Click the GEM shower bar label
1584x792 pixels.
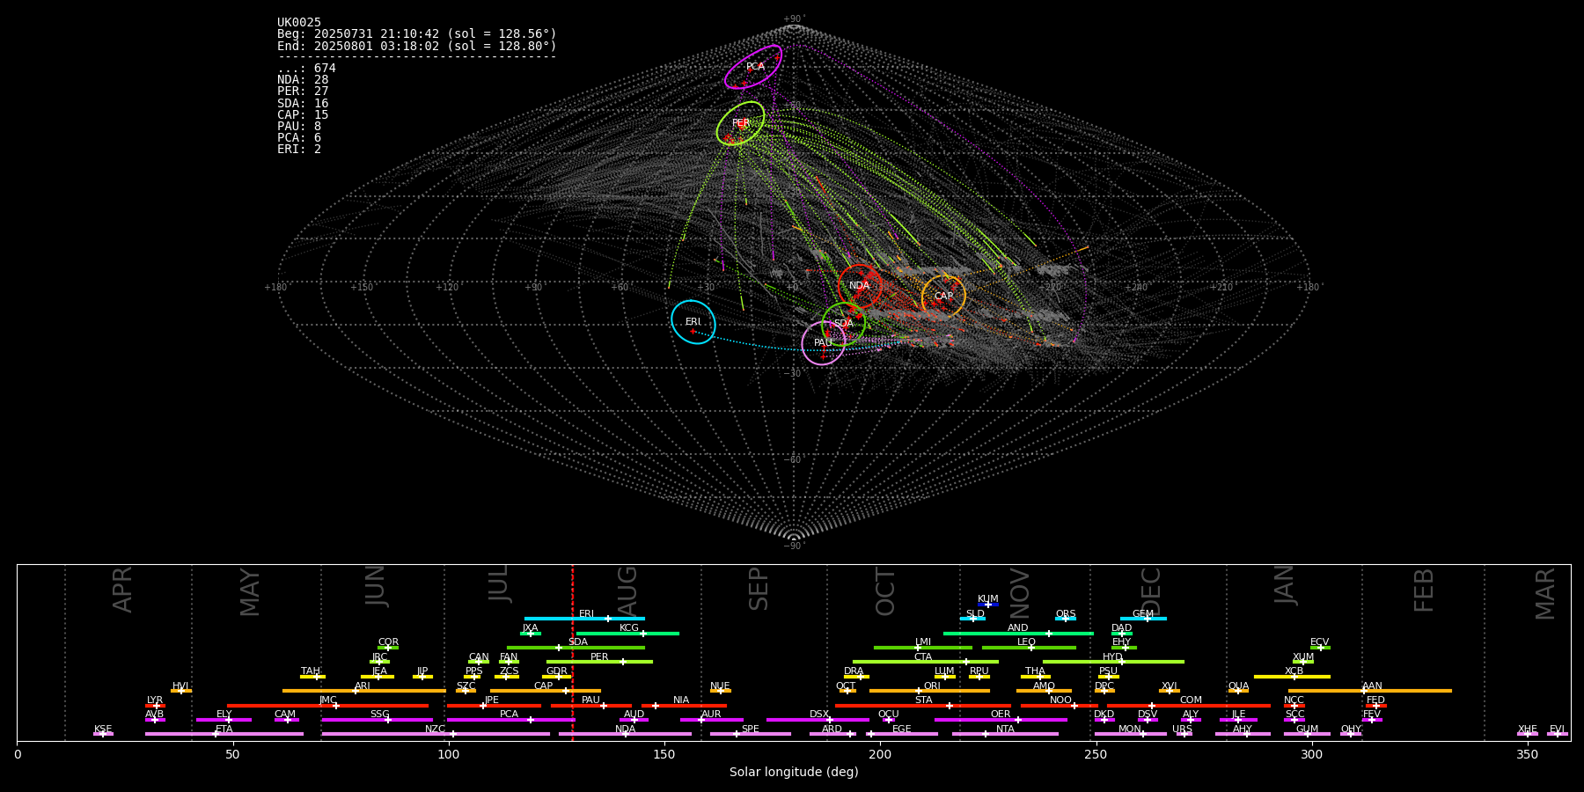1143,614
